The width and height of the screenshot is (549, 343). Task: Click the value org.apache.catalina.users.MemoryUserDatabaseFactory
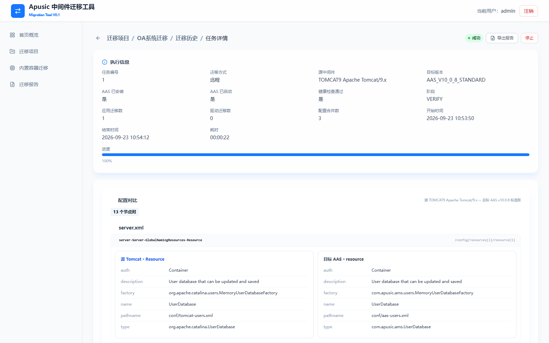[x=223, y=293]
